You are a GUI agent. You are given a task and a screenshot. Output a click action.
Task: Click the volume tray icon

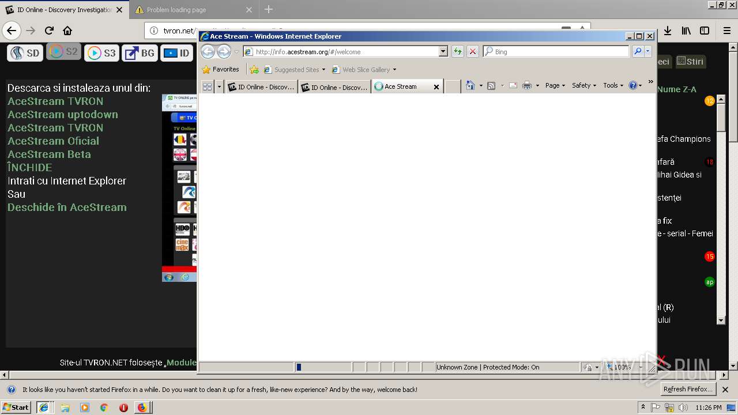click(x=683, y=407)
